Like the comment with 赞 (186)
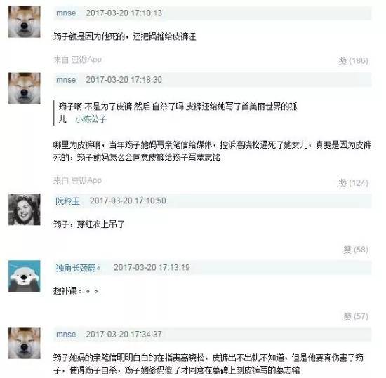The width and height of the screenshot is (386, 378). (354, 60)
